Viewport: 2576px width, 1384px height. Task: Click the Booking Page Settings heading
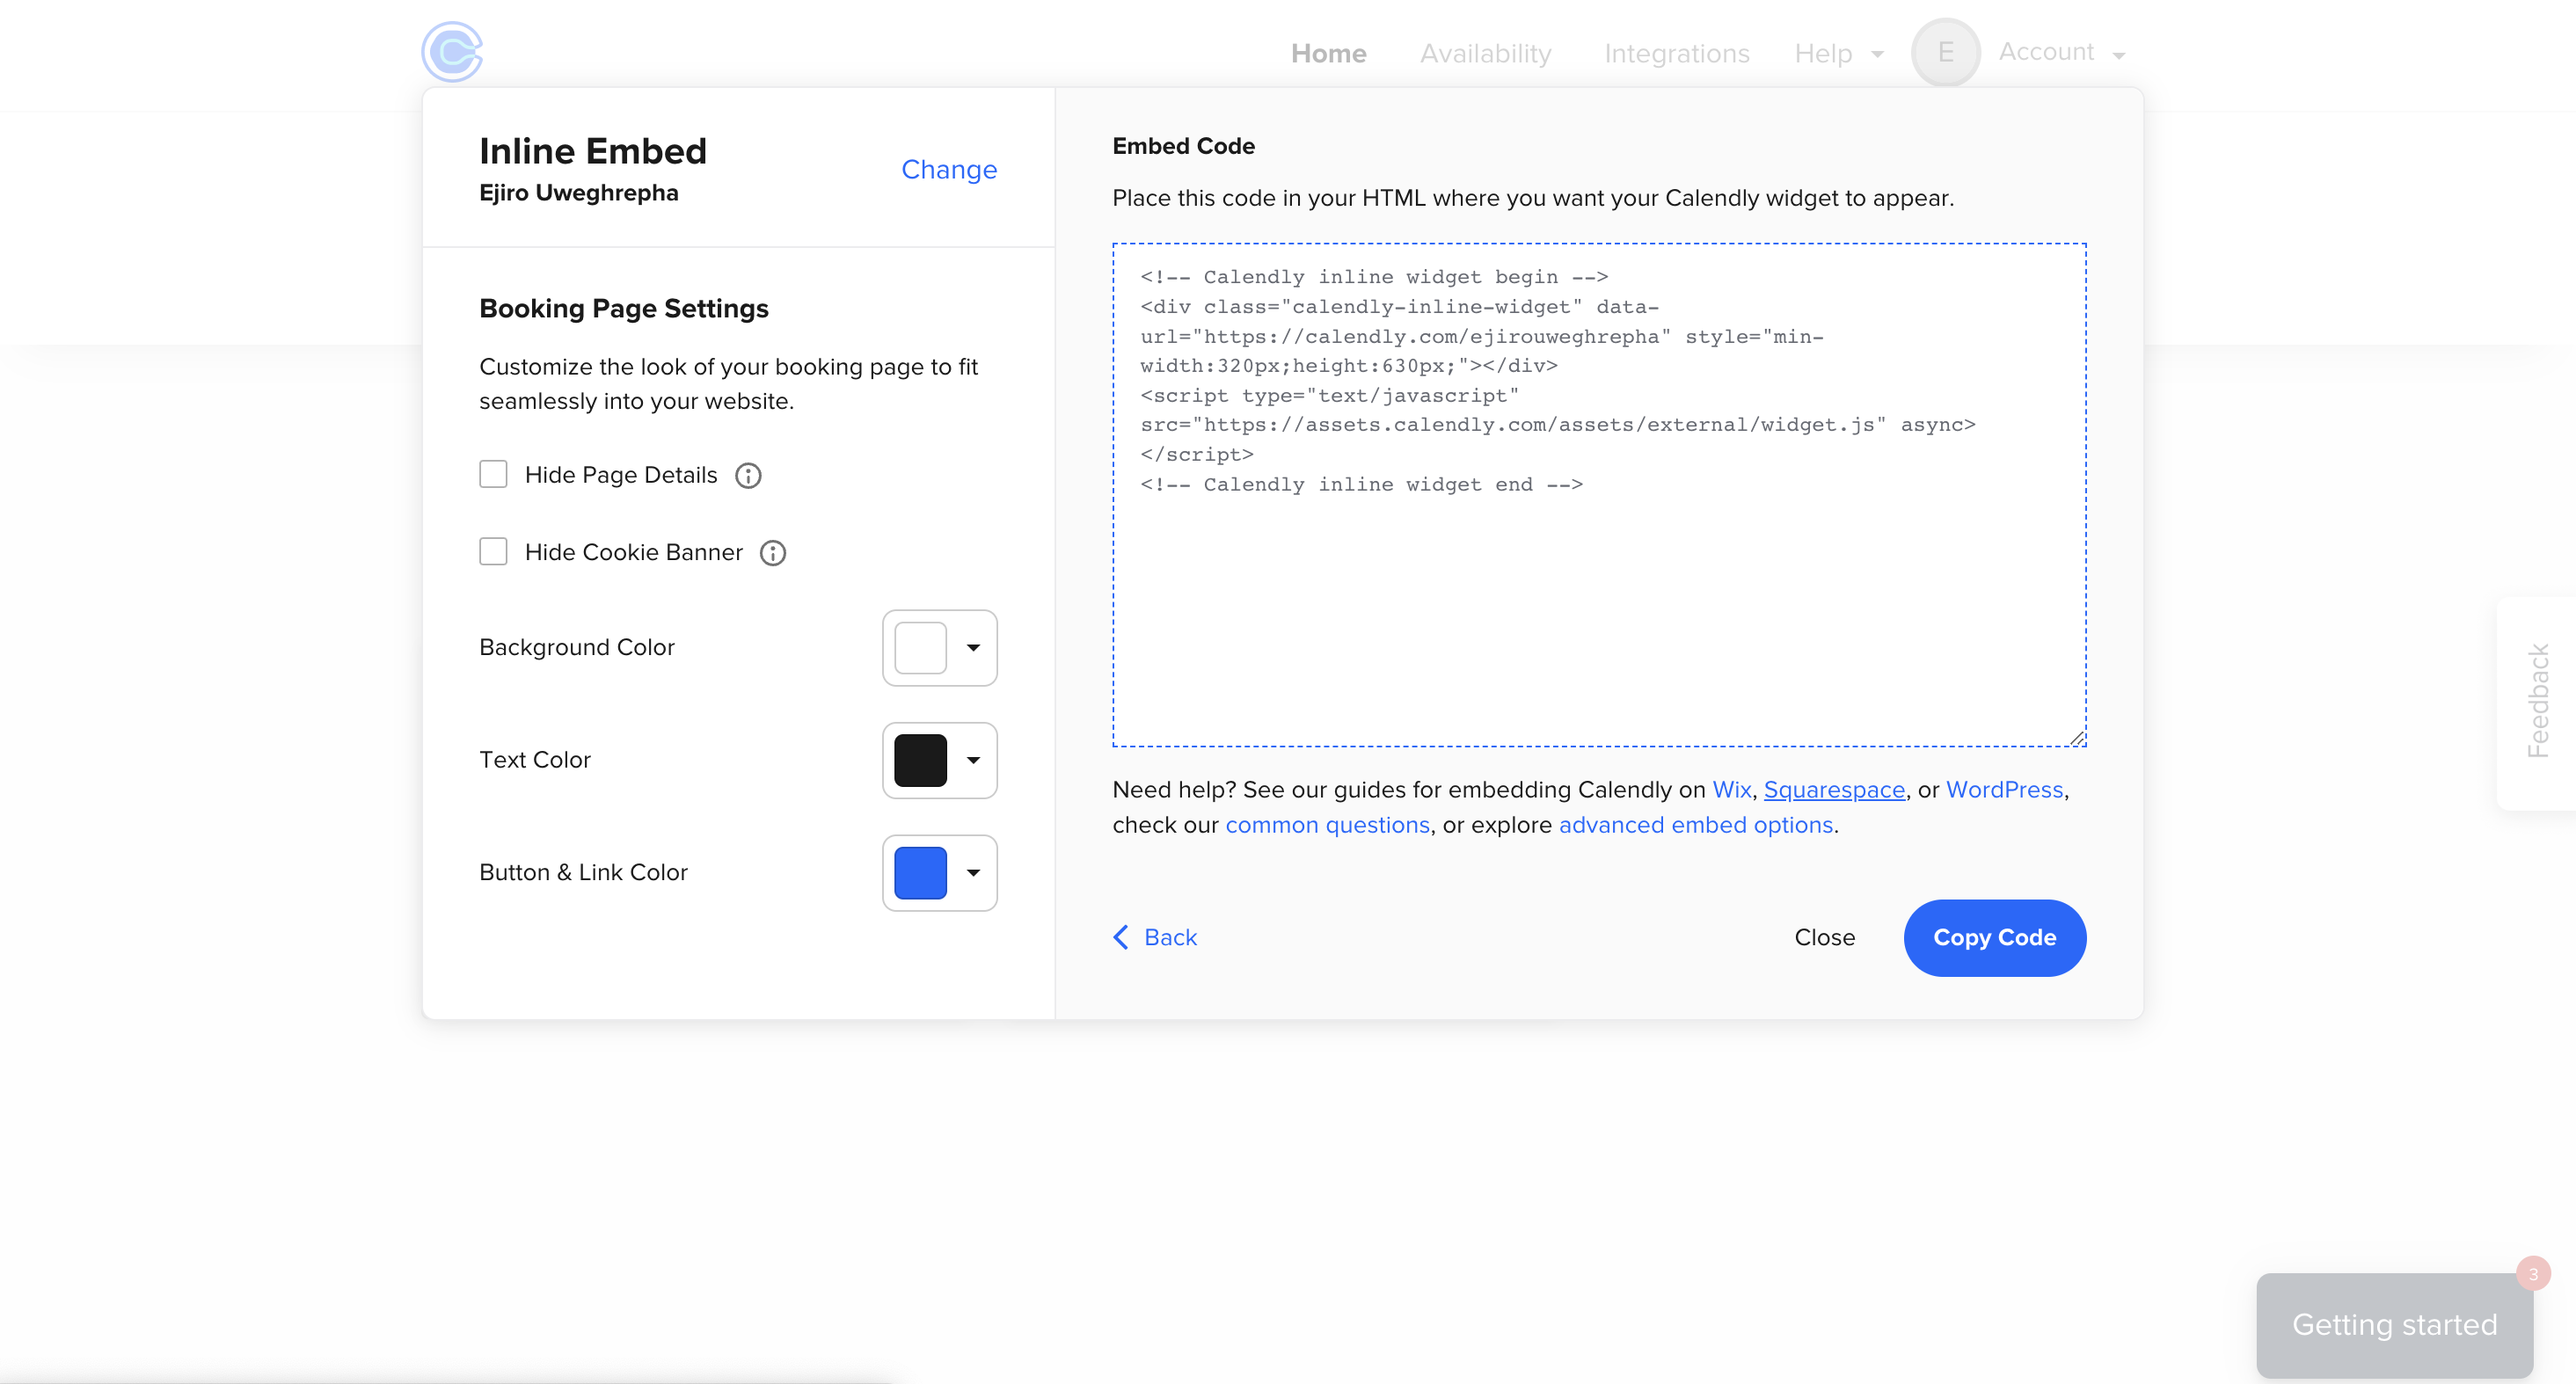pyautogui.click(x=624, y=309)
